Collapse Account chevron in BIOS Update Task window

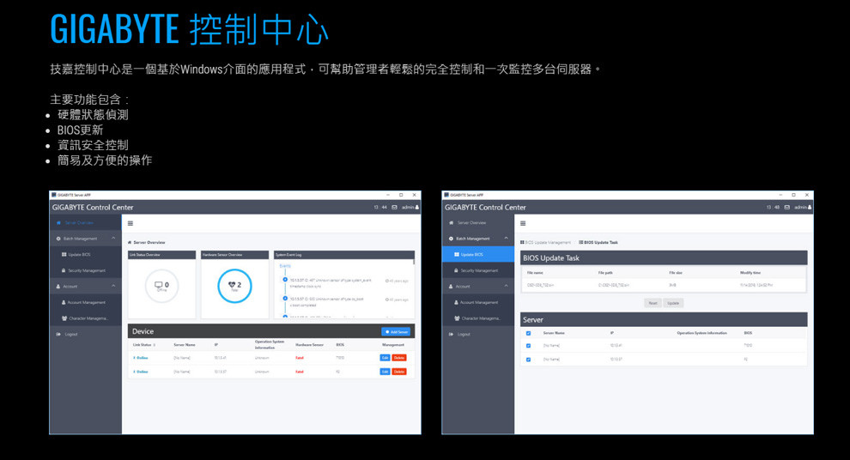tap(506, 286)
